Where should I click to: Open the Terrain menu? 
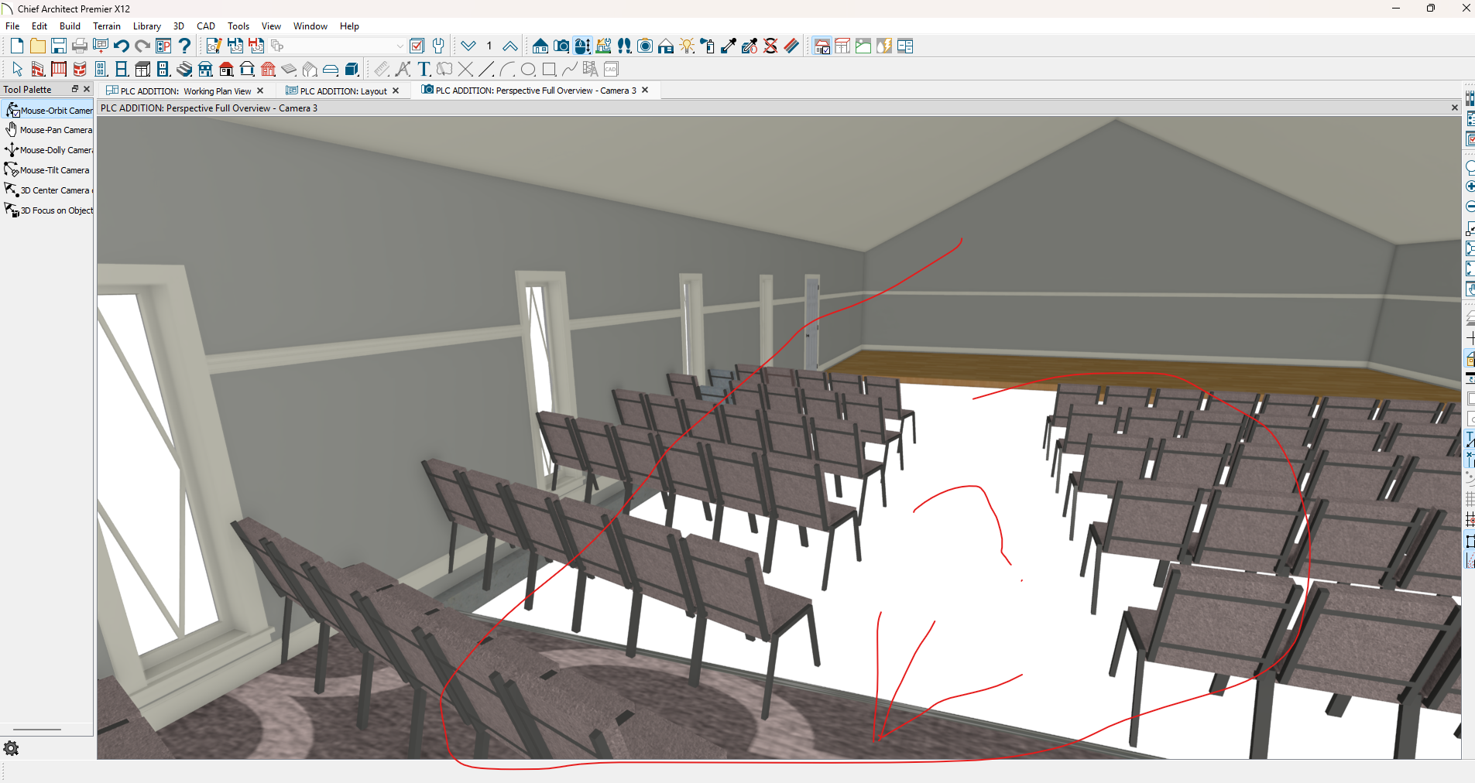coord(107,26)
